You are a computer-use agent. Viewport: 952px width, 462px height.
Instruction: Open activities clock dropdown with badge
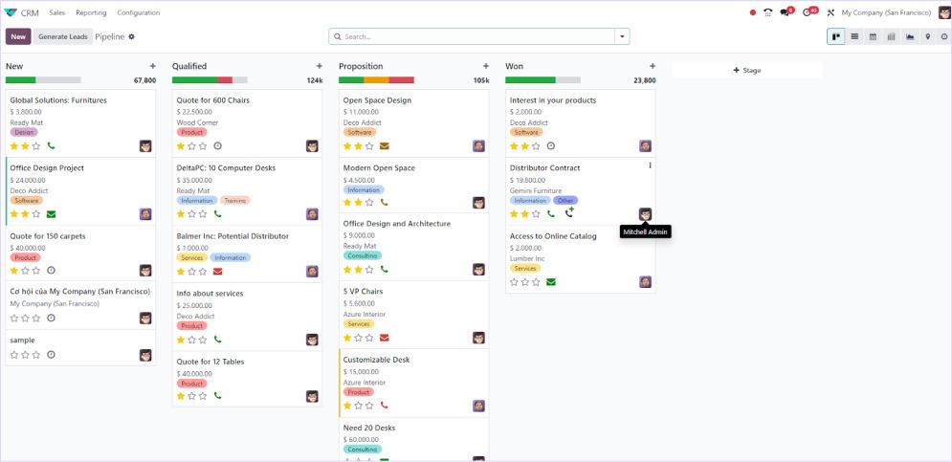[x=808, y=12]
